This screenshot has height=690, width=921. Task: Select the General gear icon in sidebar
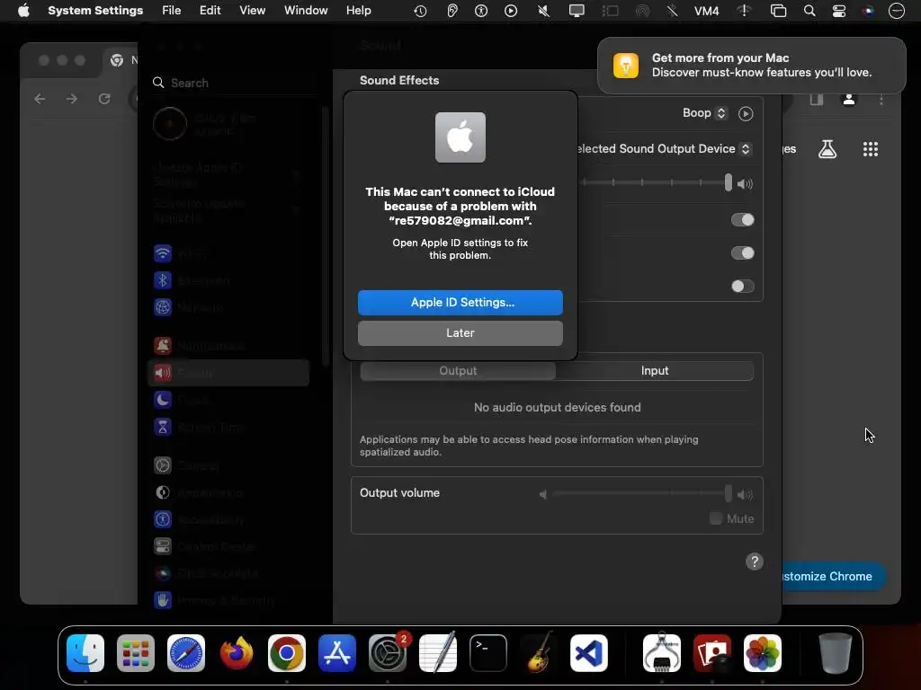[163, 465]
